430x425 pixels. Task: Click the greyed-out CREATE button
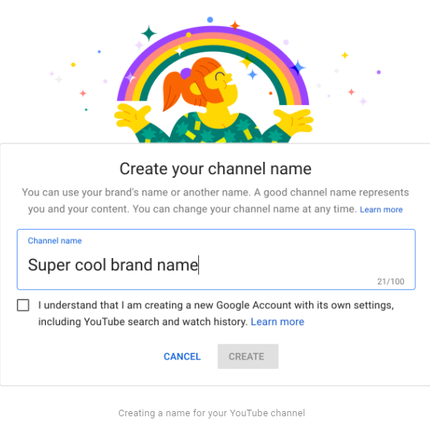[248, 356]
